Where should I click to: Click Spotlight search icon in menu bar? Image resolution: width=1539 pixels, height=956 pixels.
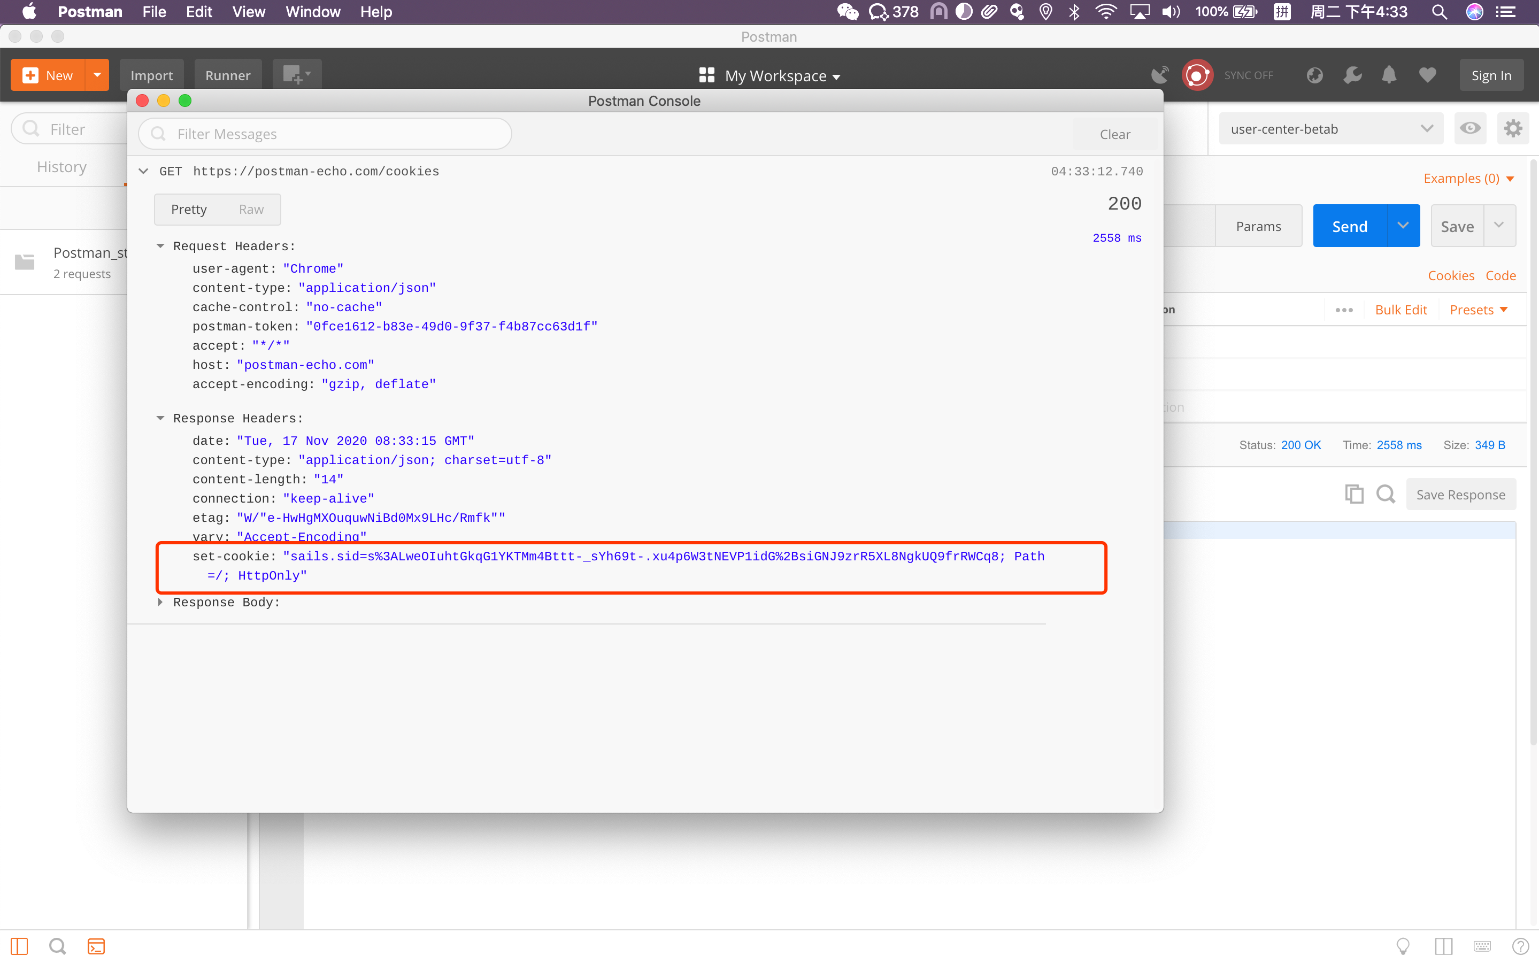coord(1438,12)
